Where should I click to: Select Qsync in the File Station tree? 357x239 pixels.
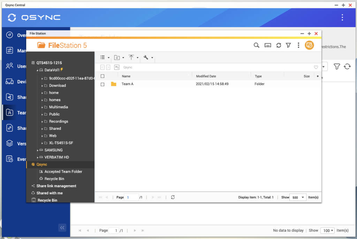pos(42,164)
